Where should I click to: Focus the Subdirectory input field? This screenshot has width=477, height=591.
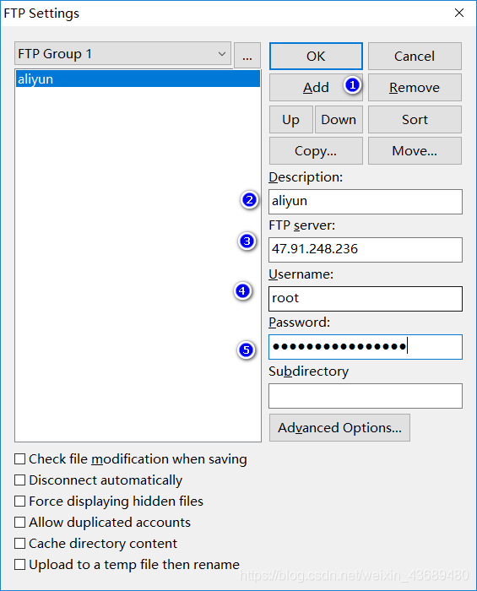coord(365,396)
